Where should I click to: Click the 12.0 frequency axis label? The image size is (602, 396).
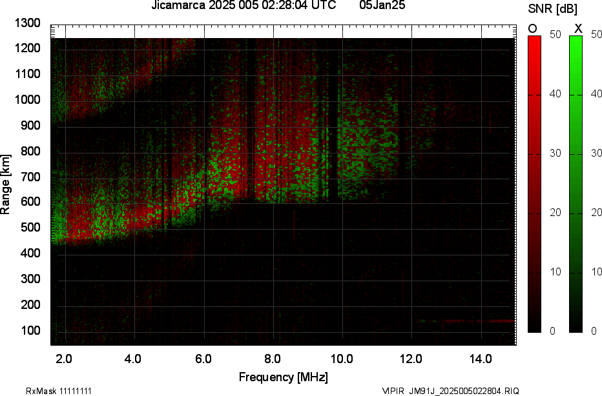tap(411, 359)
